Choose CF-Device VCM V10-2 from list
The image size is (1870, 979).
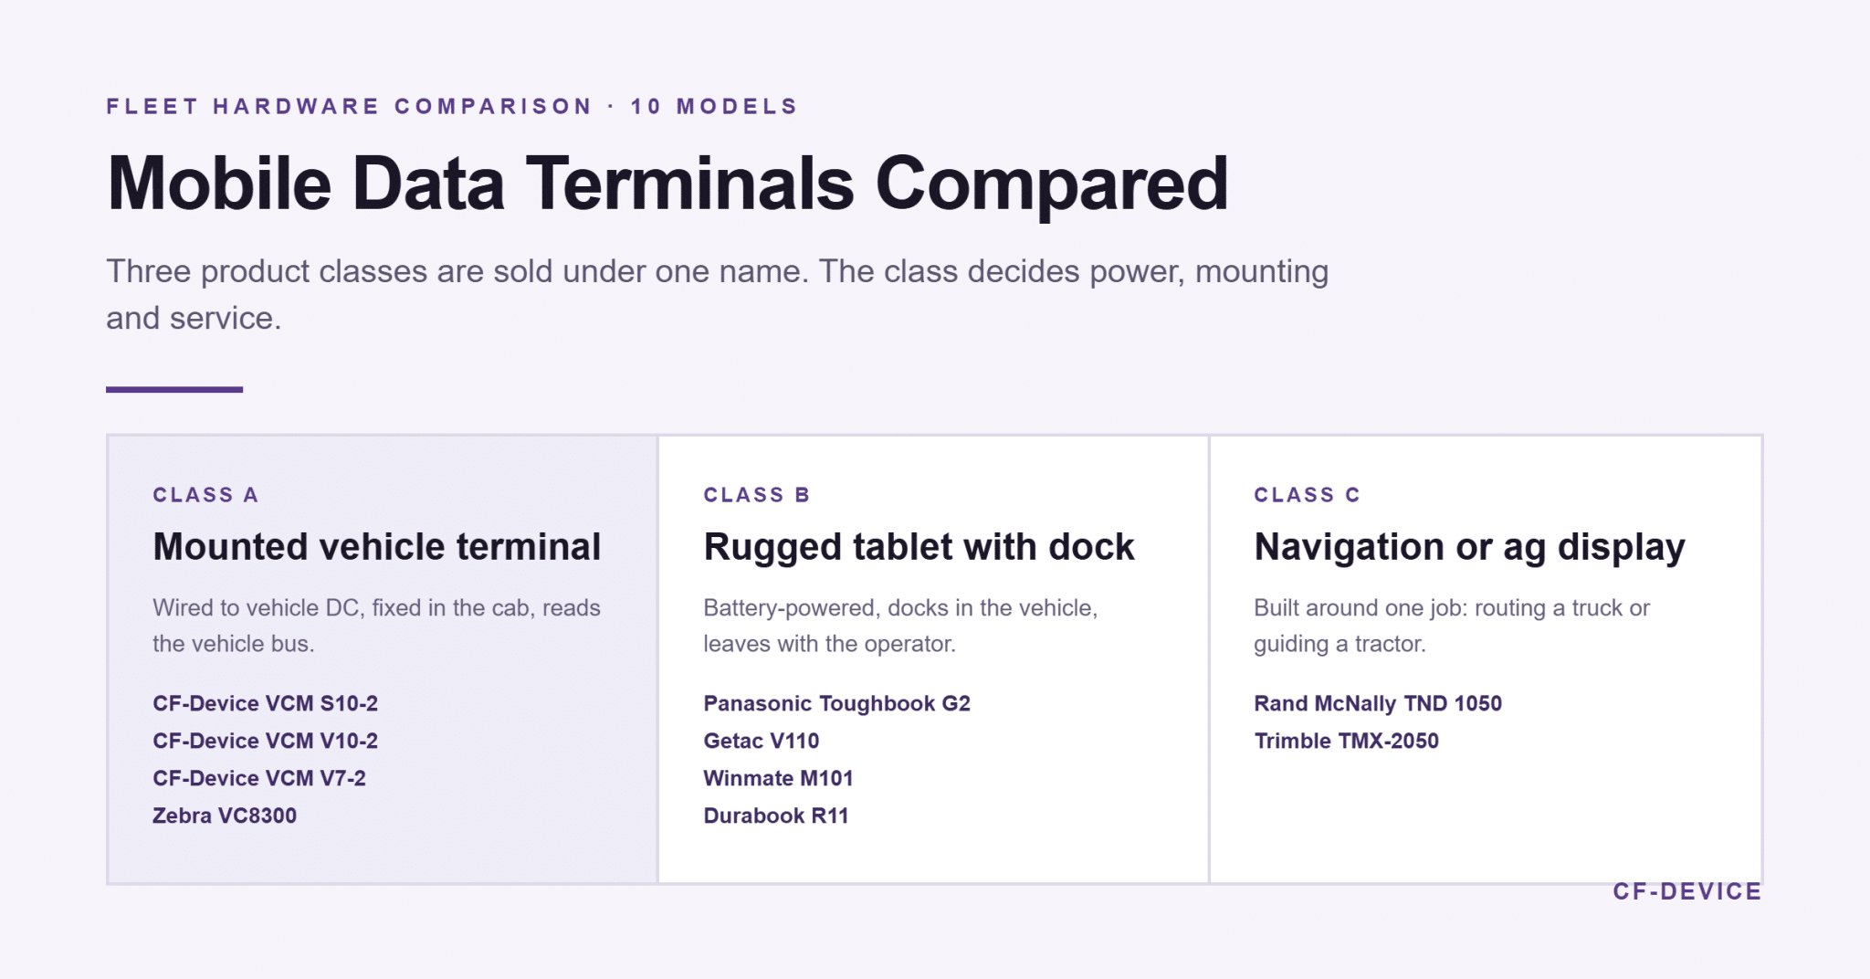click(x=265, y=741)
